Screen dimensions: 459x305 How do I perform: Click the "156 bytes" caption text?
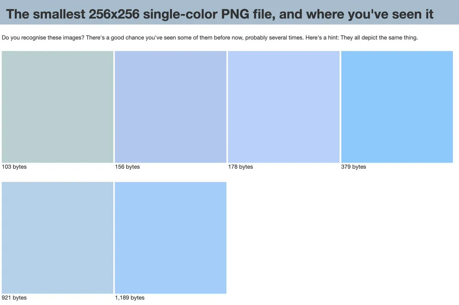click(x=127, y=167)
